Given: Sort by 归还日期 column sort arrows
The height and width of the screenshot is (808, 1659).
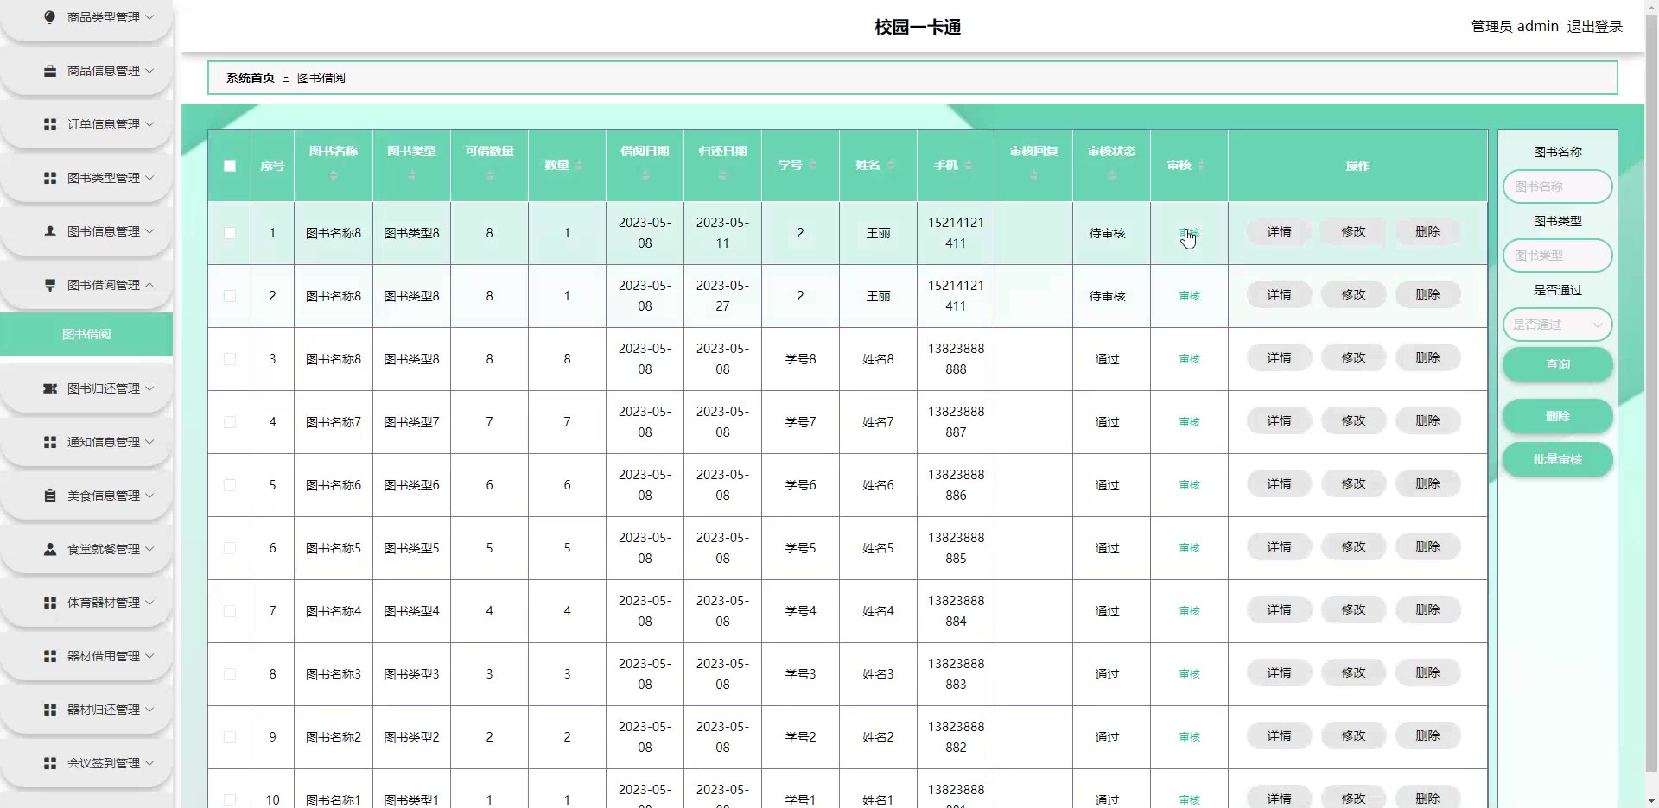Looking at the screenshot, I should tap(722, 175).
